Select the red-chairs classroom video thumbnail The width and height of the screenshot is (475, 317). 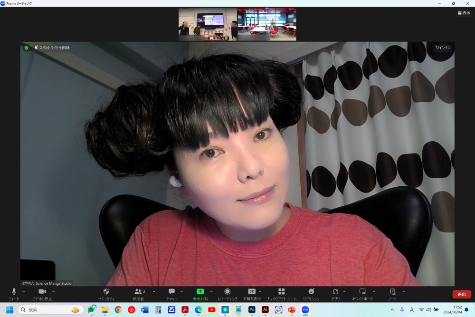[267, 24]
